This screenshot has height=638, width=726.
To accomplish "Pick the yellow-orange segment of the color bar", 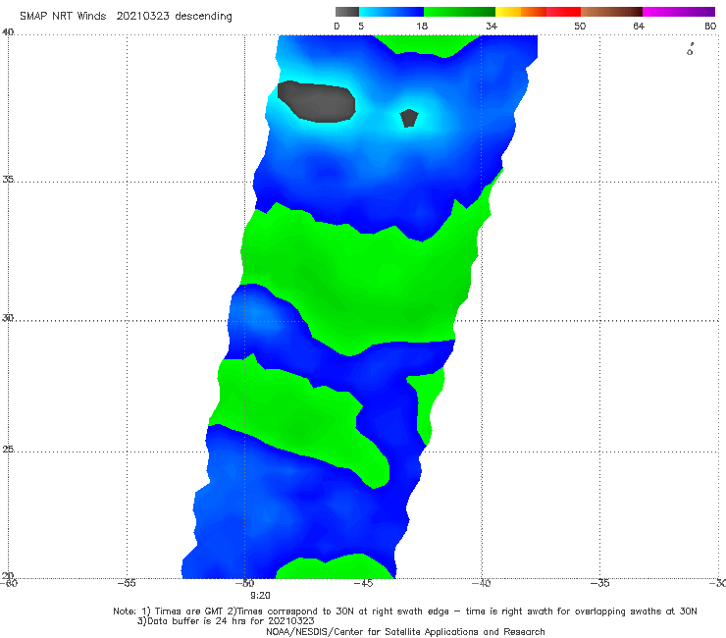I will click(521, 12).
